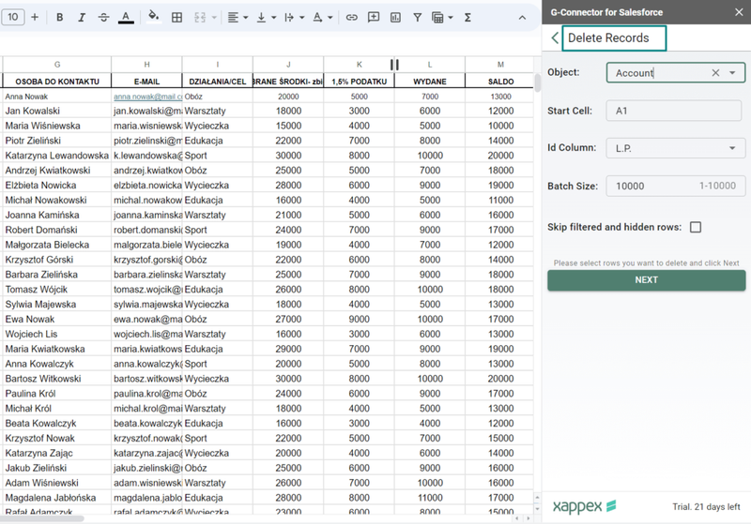Click the Batch Size field
The width and height of the screenshot is (751, 524).
[x=676, y=186]
